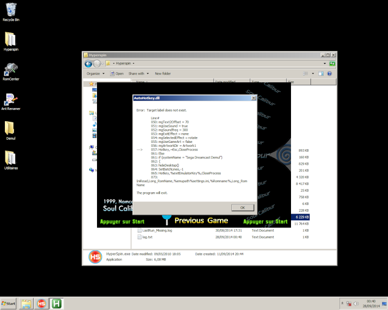Screen dimensions: 388x310
Task: Open the Windows Start menu
Action: 8,304
